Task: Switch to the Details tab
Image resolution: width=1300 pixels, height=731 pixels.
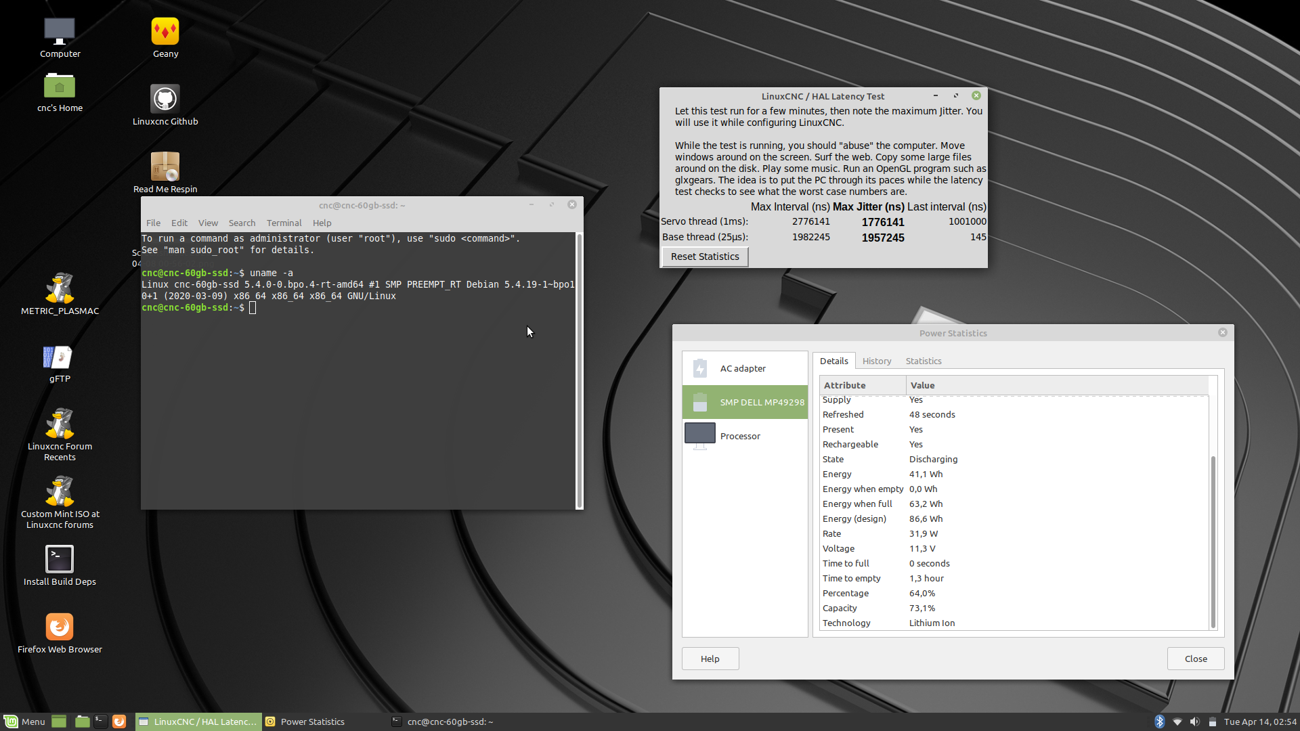Action: pyautogui.click(x=834, y=361)
